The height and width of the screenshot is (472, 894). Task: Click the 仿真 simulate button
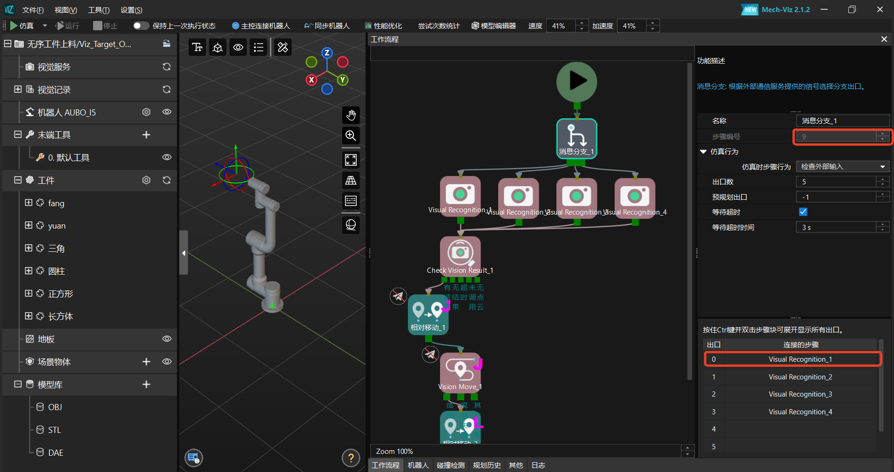point(22,26)
